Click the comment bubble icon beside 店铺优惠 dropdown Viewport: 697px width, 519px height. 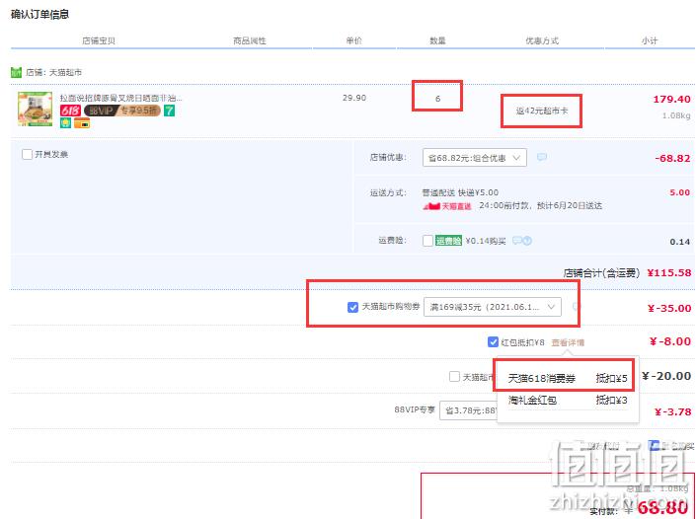pyautogui.click(x=541, y=157)
